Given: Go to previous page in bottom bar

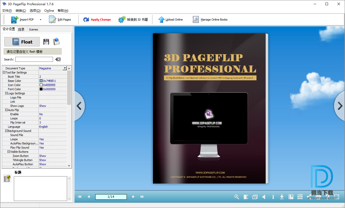Looking at the screenshot, I should click(x=89, y=197).
